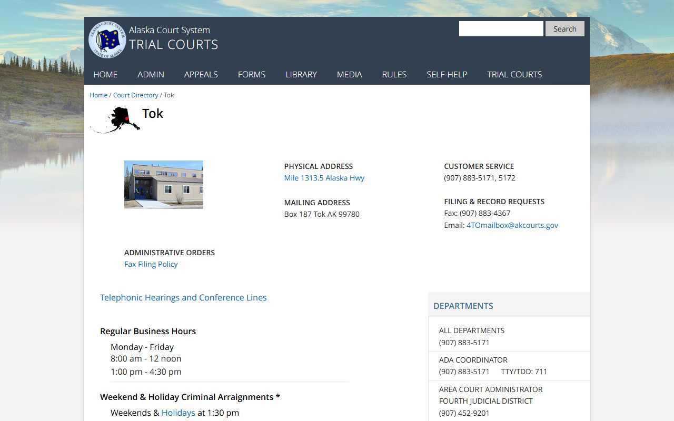Click the Alaska Court System seal logo
The width and height of the screenshot is (674, 421).
pyautogui.click(x=107, y=39)
